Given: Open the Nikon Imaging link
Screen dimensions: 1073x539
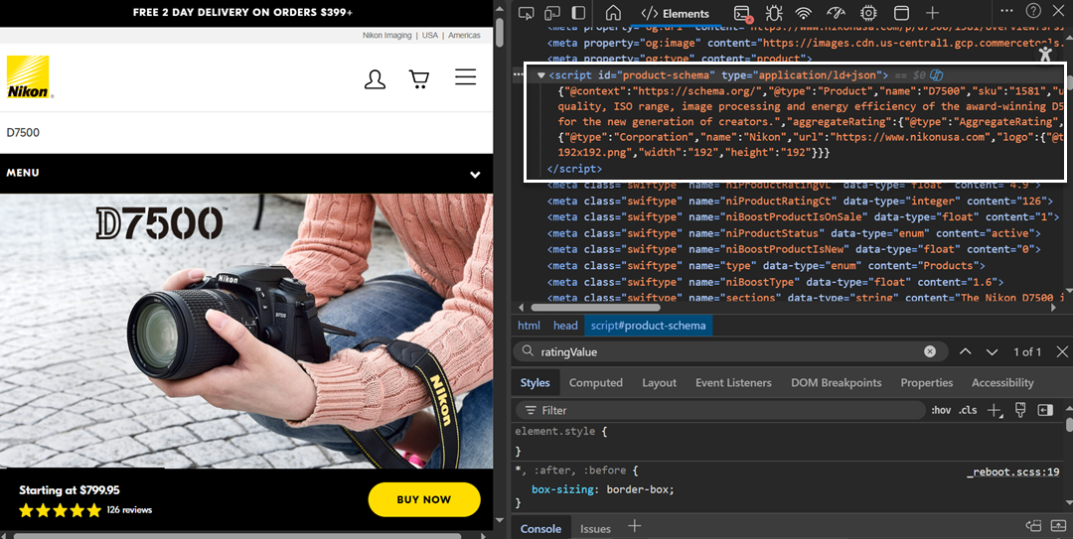Looking at the screenshot, I should pyautogui.click(x=386, y=36).
